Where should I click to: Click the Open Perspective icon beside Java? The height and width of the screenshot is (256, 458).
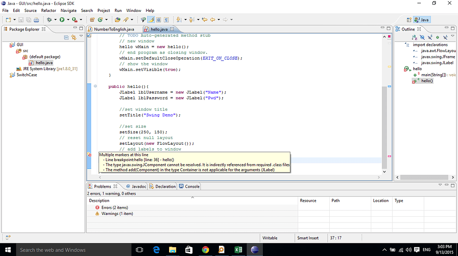(409, 19)
